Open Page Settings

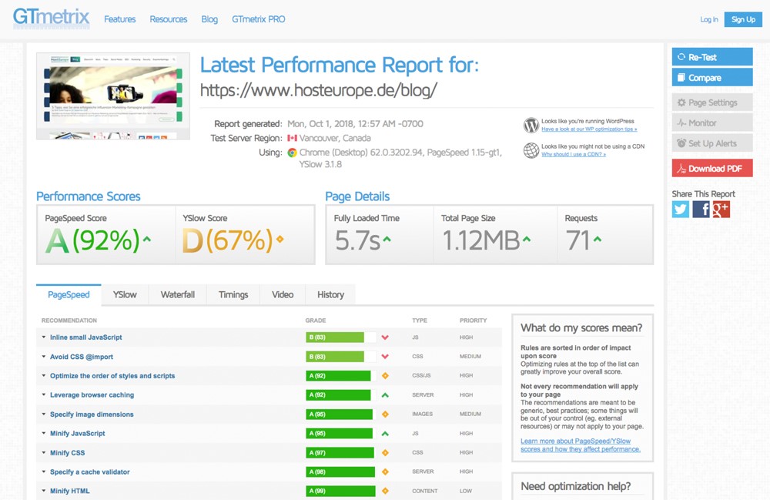click(x=712, y=102)
